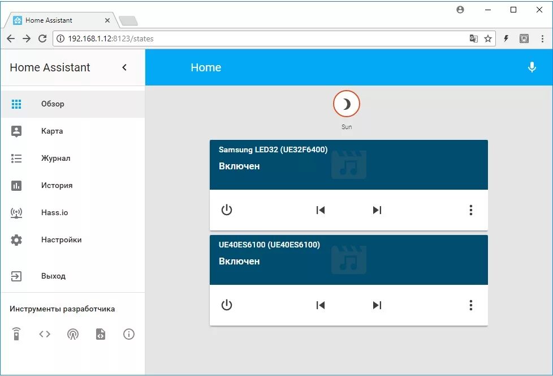553x376 pixels.
Task: Click the Sun moon badge
Action: [x=346, y=104]
